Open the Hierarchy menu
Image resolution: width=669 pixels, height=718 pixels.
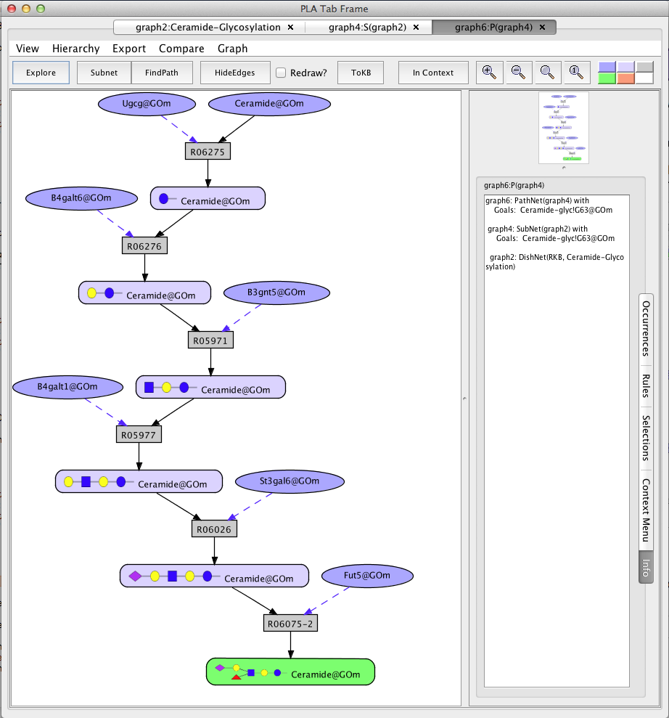coord(76,49)
